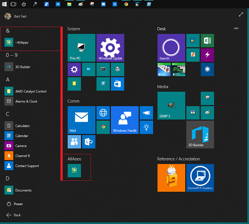Open the Office tile in Desk group
249x224 pixels.
pyautogui.click(x=193, y=55)
